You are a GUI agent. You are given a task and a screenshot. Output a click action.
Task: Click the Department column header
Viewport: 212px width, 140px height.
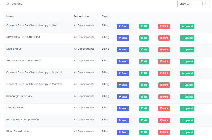[x=82, y=16]
